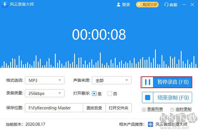This screenshot has width=198, height=130.
Task: Open the 风云音频处理大师 recommendation link
Action: (171, 124)
